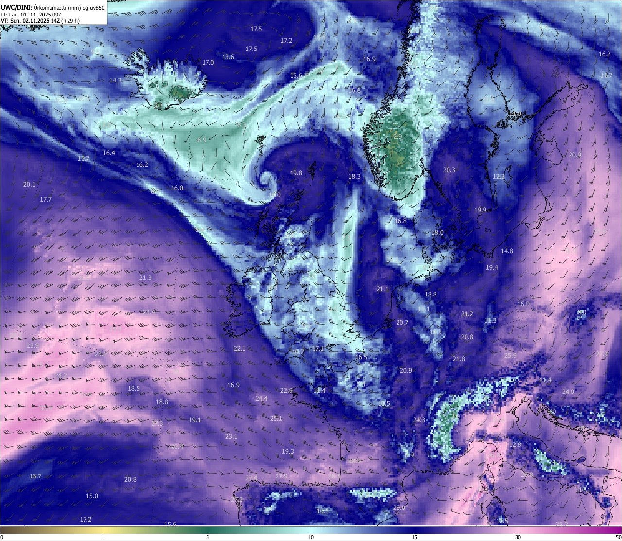
Task: Click the 0 tick on the color scale
Action: point(1,537)
